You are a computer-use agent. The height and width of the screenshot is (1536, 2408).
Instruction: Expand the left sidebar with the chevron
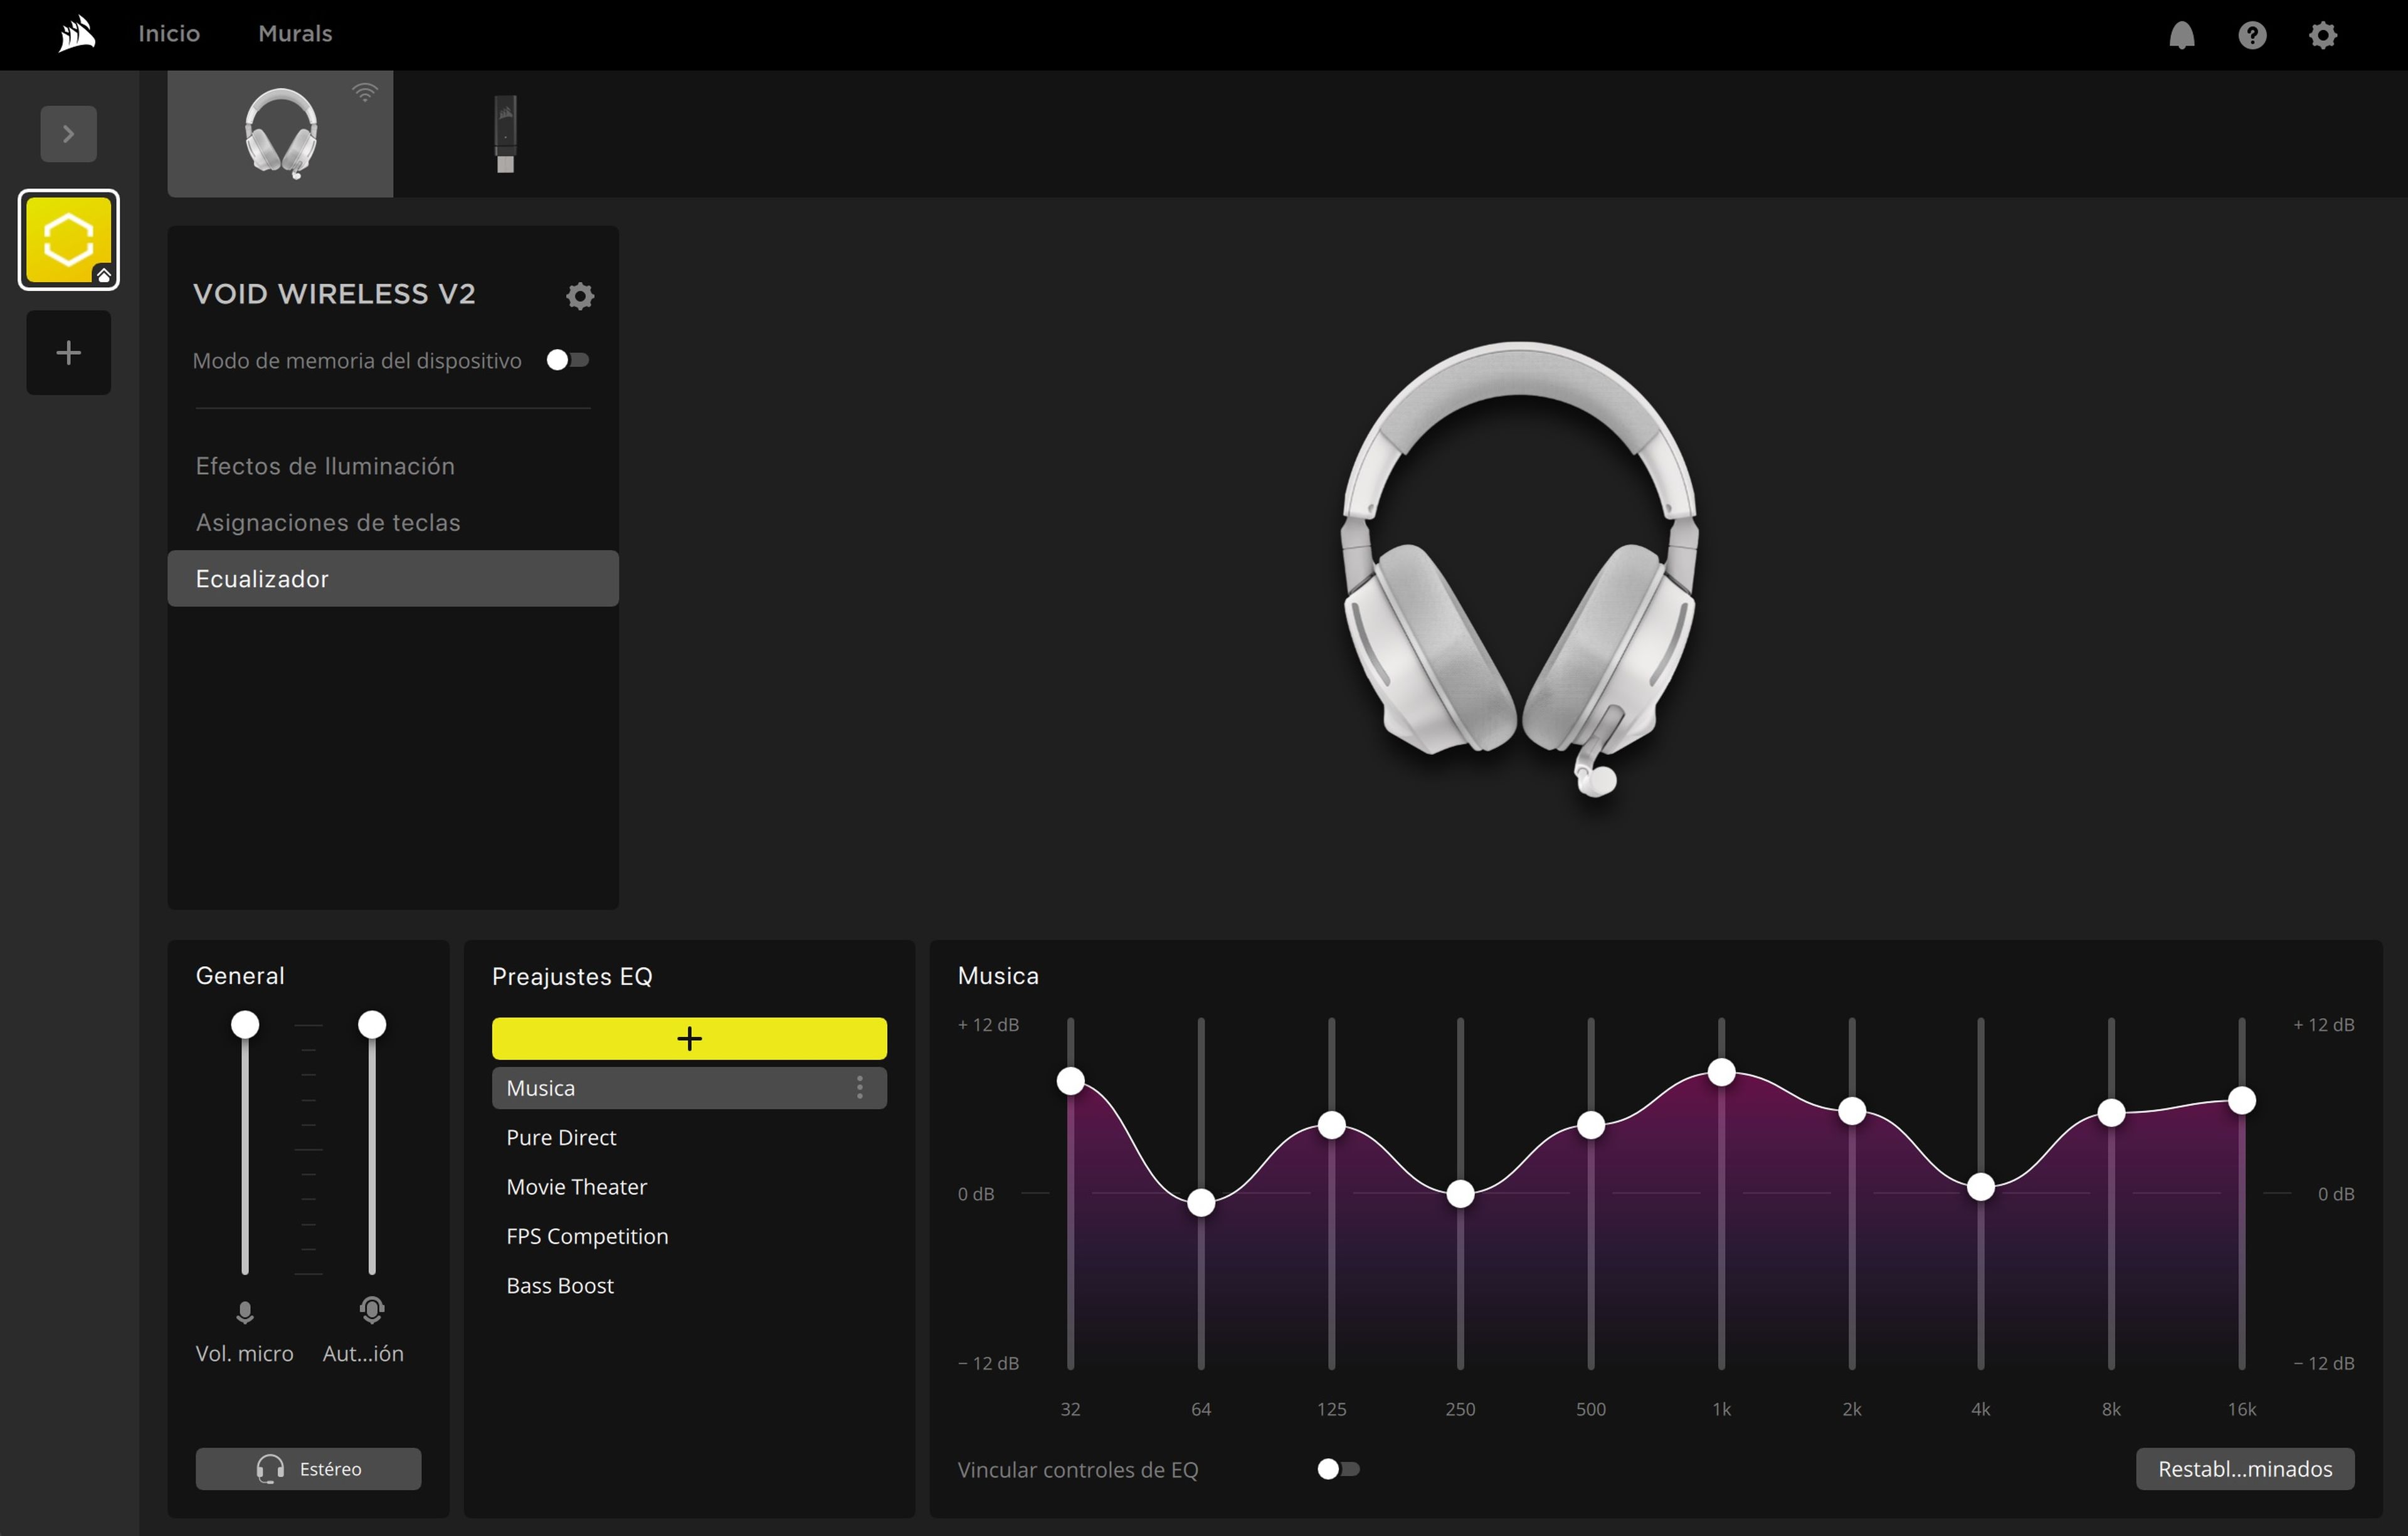point(68,133)
